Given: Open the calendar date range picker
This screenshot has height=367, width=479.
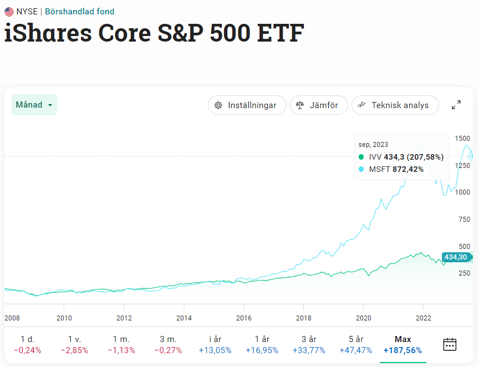Looking at the screenshot, I should (450, 344).
